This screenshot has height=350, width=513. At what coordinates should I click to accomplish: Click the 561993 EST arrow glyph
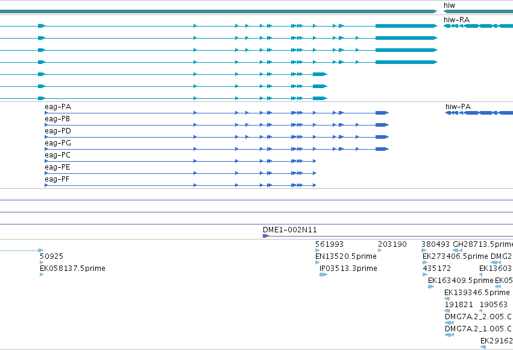coord(317,250)
